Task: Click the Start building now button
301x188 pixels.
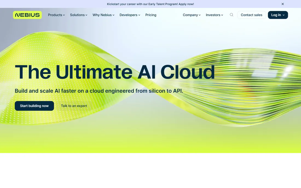Action: tap(34, 106)
